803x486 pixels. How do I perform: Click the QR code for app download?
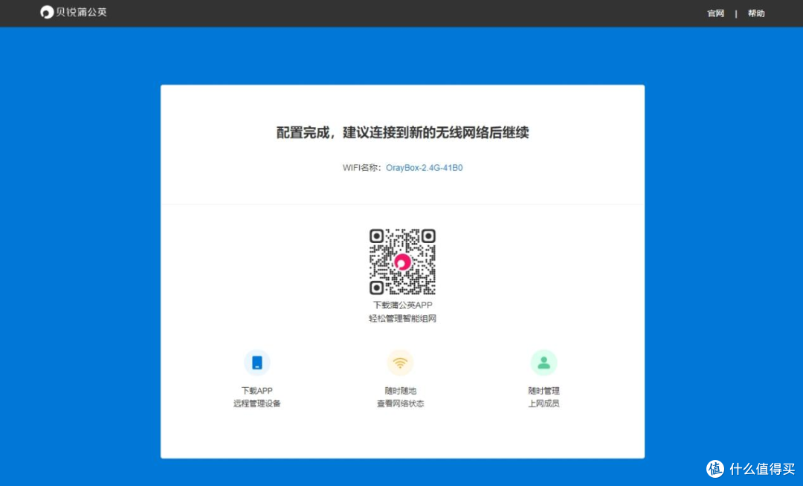[x=402, y=262]
